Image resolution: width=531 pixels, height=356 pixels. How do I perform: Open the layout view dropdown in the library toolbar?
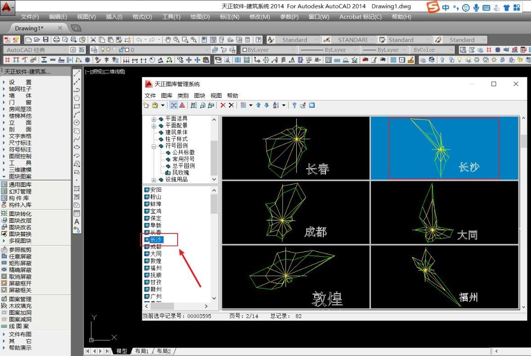pos(251,105)
